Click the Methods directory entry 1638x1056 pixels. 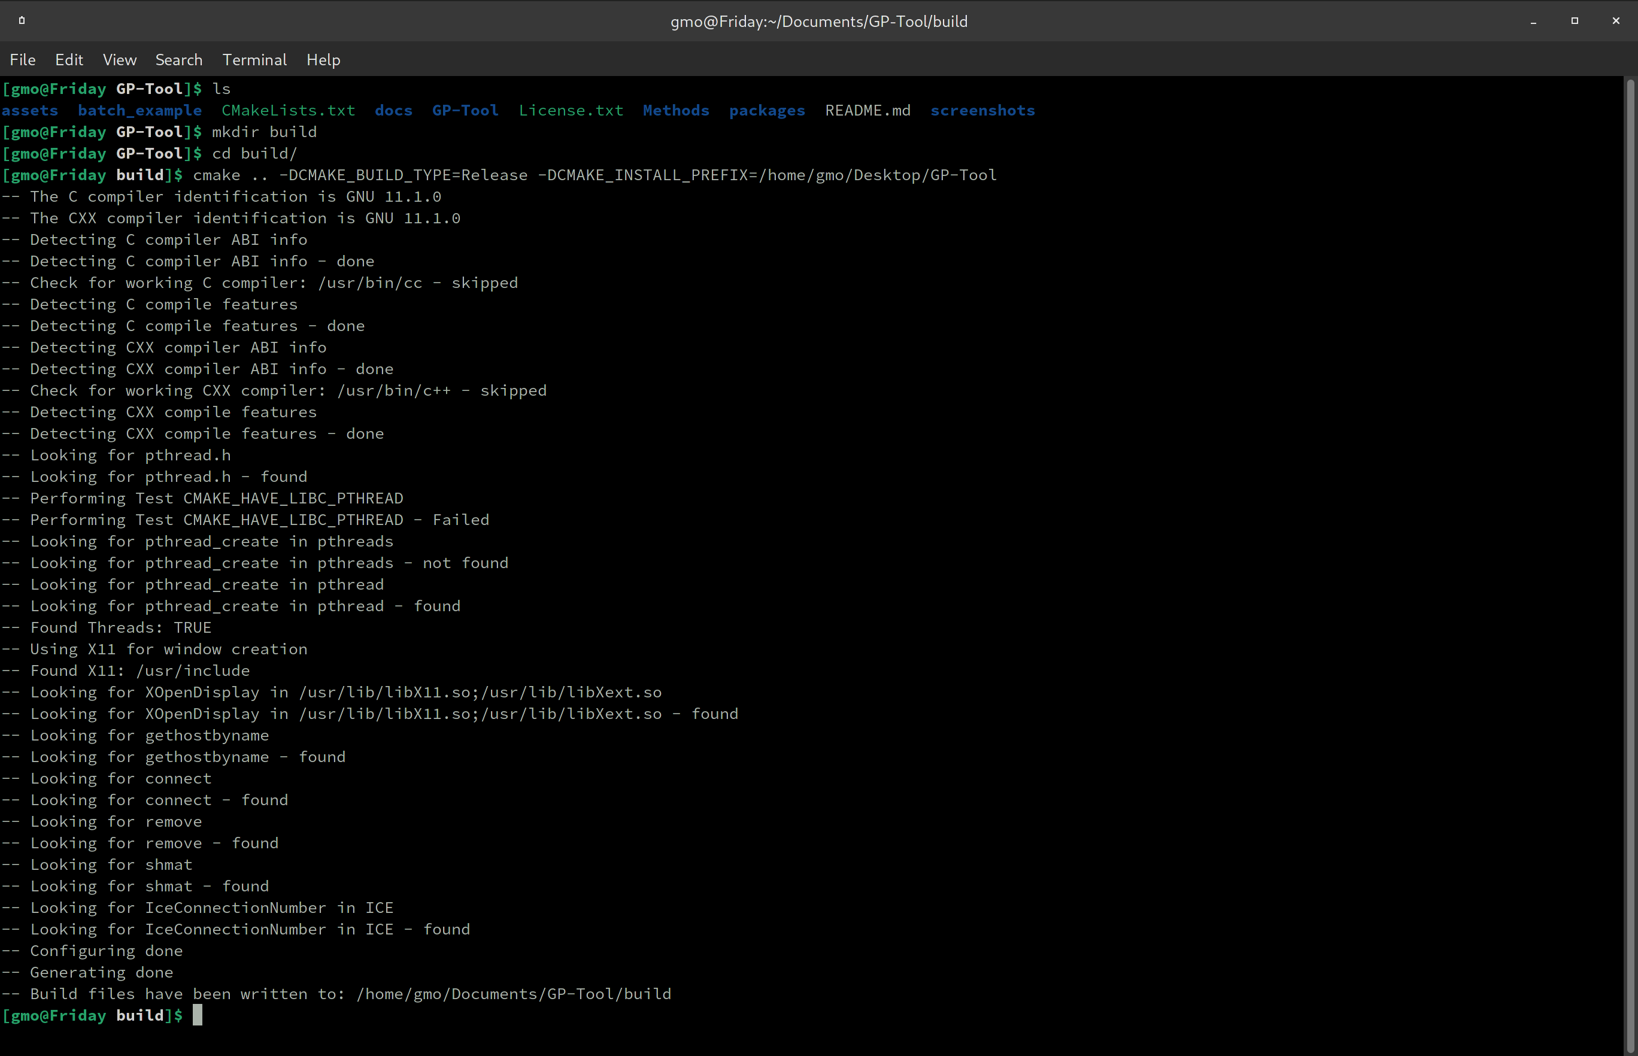(676, 110)
